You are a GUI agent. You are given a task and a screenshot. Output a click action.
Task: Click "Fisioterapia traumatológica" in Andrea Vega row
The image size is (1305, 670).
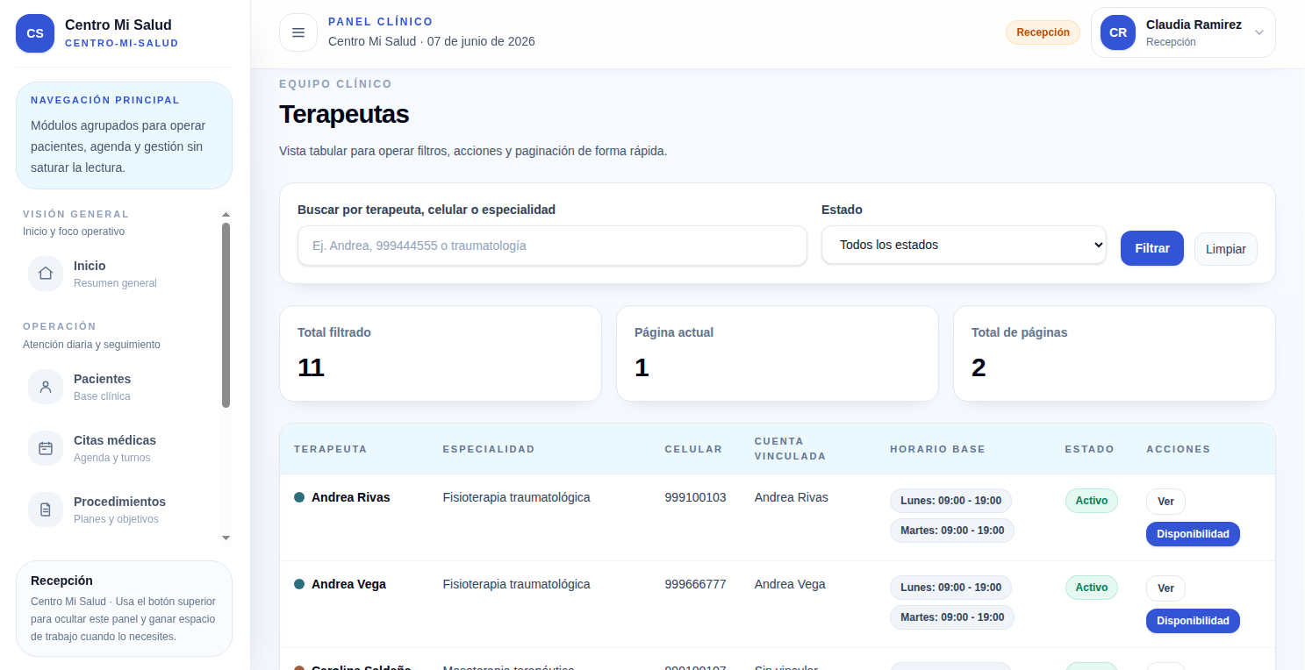click(516, 584)
